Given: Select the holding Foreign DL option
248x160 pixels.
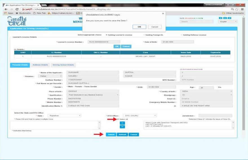Looking at the screenshot, I should pos(144,35).
